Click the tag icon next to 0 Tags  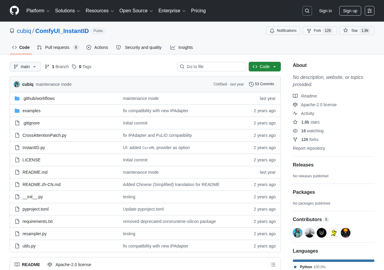pyautogui.click(x=74, y=67)
